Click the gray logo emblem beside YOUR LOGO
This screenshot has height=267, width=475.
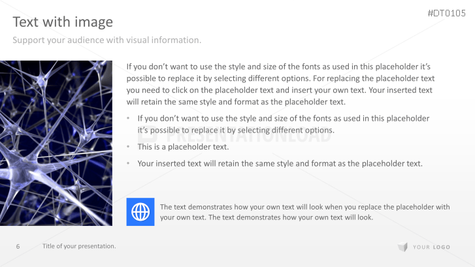tap(402, 247)
